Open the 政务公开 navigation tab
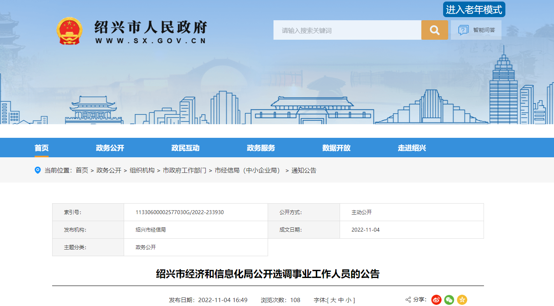 [110, 148]
